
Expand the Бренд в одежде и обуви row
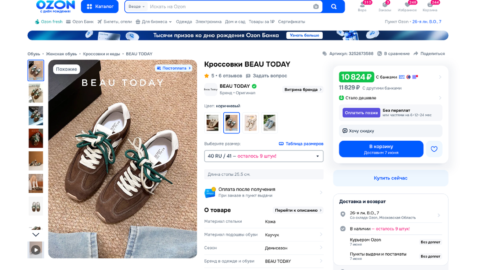pyautogui.click(x=264, y=261)
